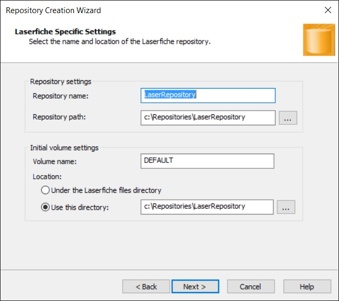
Task: Select the Use this directory radio button
Action: pos(46,207)
